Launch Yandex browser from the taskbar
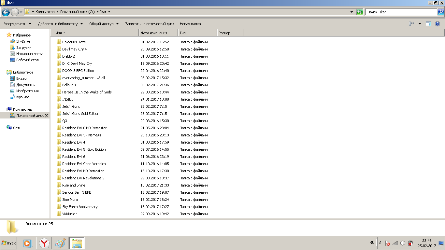 [x=44, y=243]
